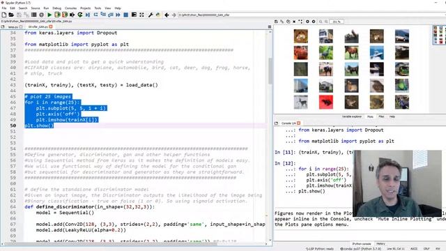The image size is (446, 251).
Task: Go back with the left arrow icon
Action: pyautogui.click(x=167, y=15)
